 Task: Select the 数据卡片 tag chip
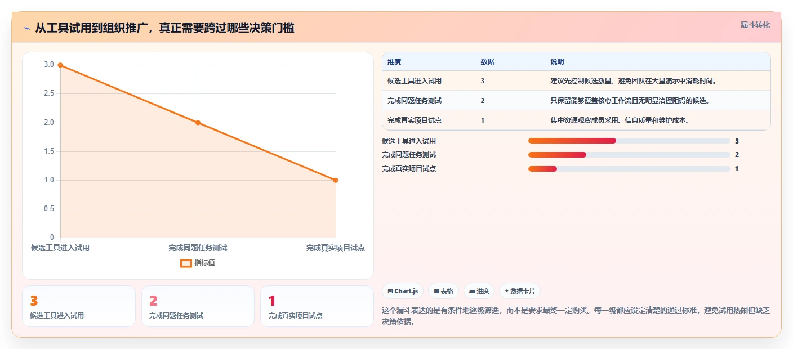point(519,291)
